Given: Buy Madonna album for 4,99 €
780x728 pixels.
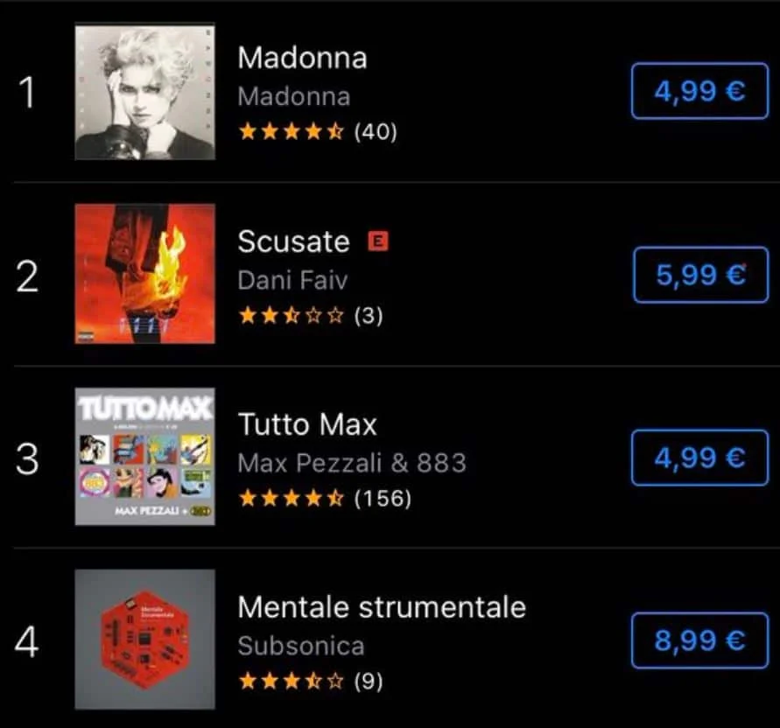Looking at the screenshot, I should (699, 91).
